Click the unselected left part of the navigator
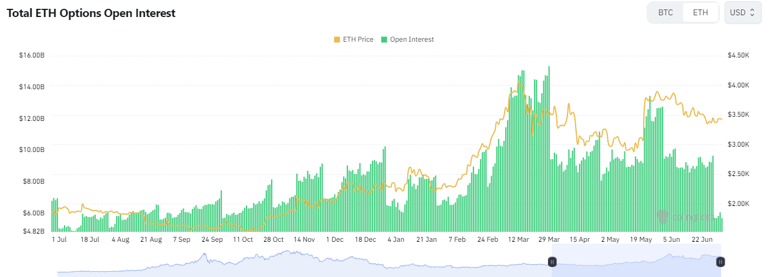Image resolution: width=771 pixels, height=277 pixels. coord(293,262)
